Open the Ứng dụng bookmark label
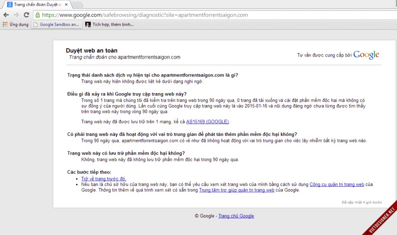397x235 pixels. point(19,25)
